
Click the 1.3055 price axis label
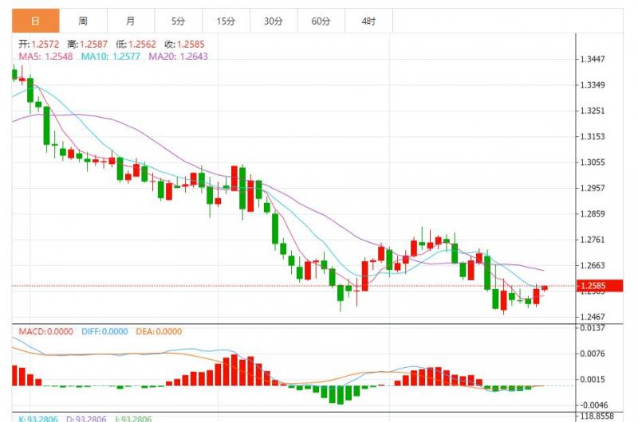[593, 162]
